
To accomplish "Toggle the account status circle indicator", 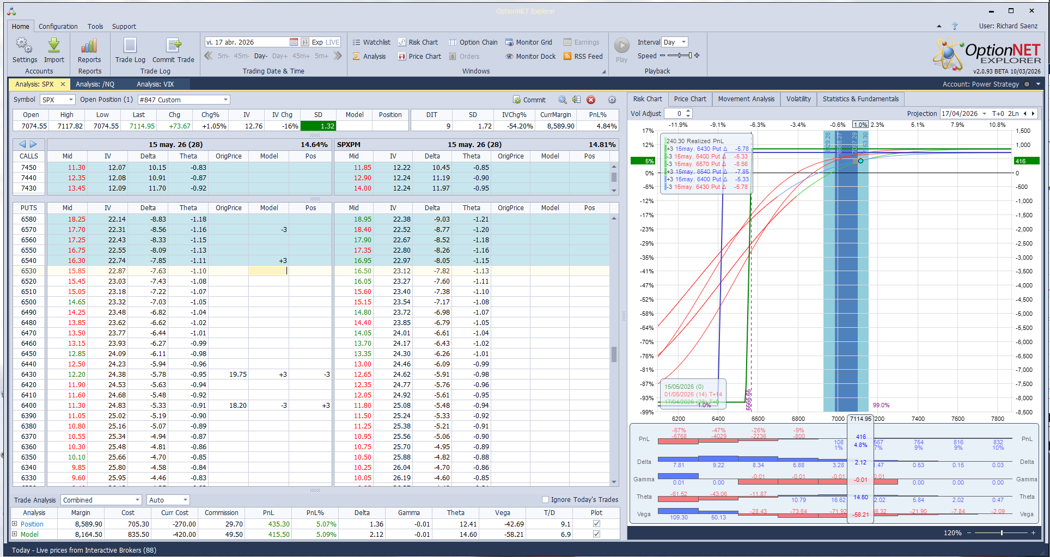I will coord(1027,84).
